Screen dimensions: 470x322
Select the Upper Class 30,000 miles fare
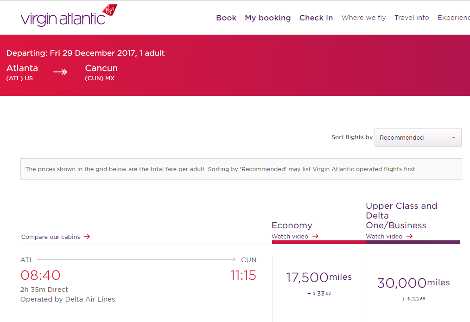413,283
